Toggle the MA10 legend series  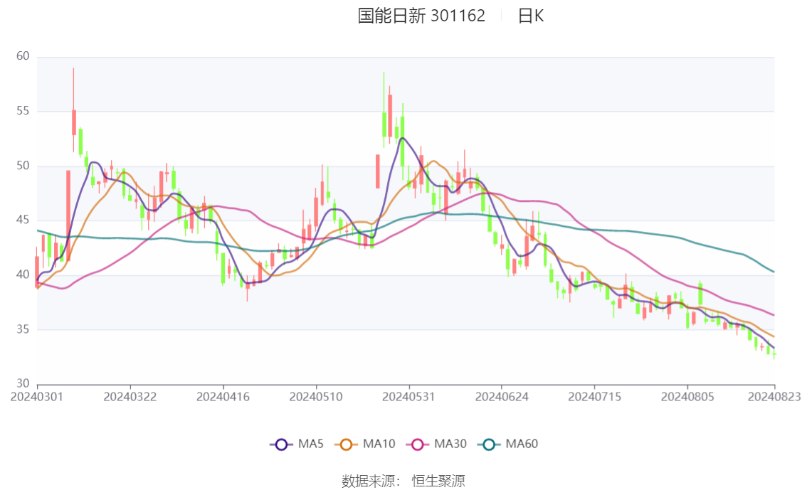click(x=365, y=444)
